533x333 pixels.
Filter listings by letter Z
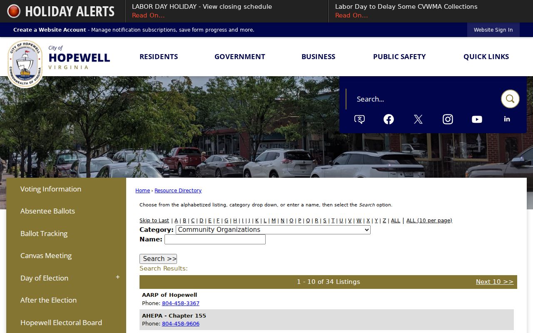point(384,221)
